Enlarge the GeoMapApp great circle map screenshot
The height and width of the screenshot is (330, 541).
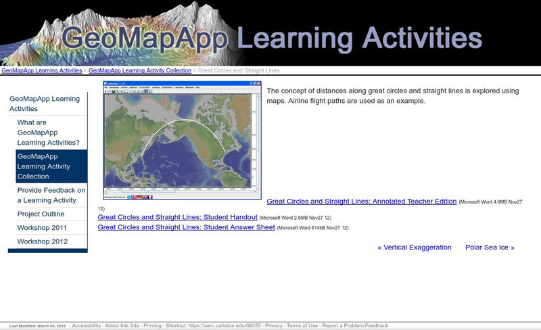point(182,141)
